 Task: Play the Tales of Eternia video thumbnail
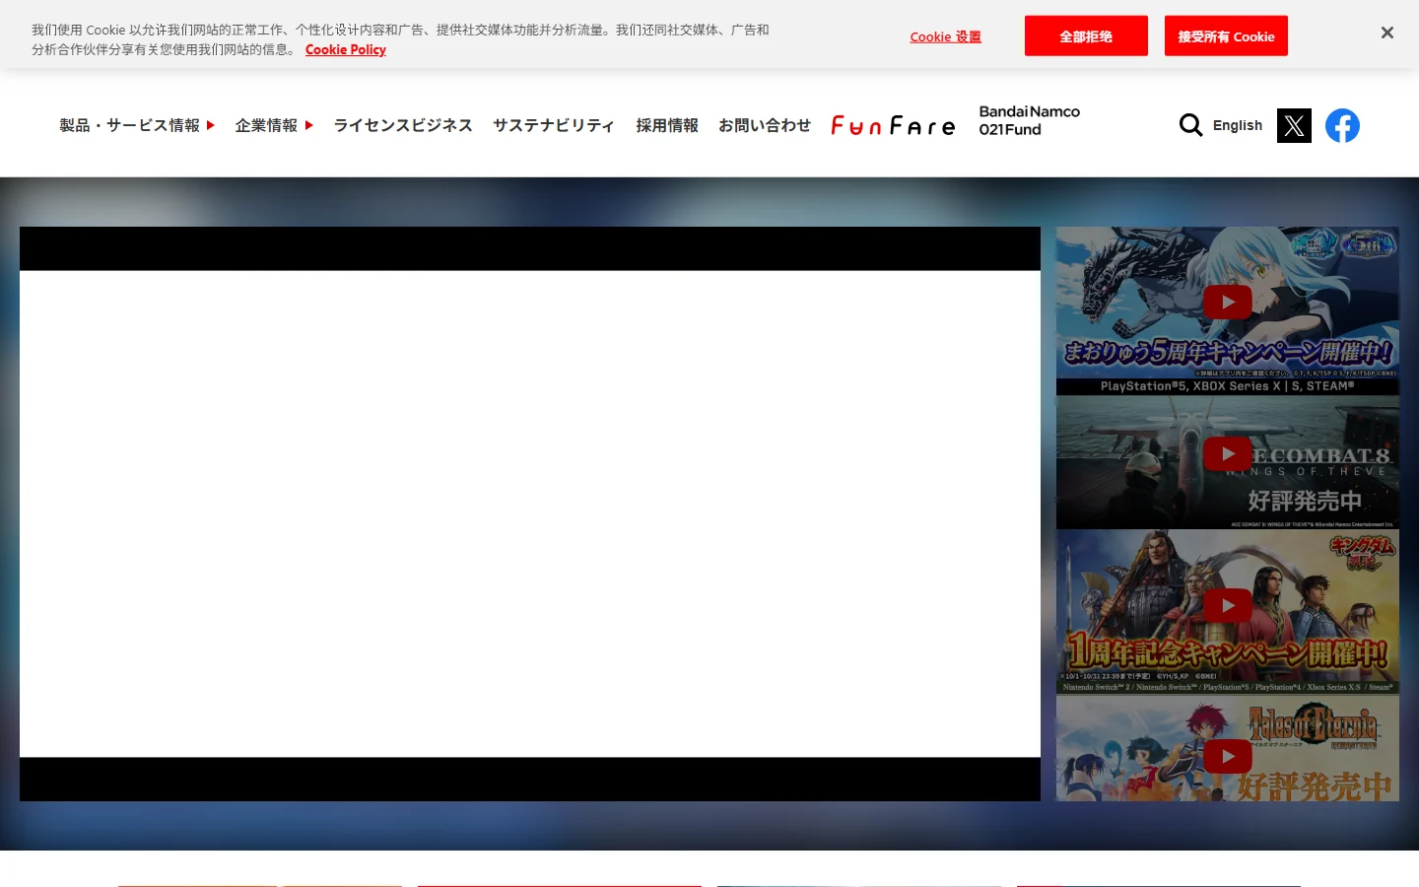[1227, 756]
